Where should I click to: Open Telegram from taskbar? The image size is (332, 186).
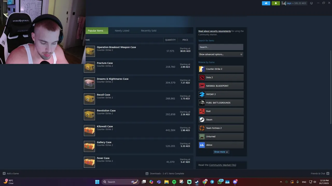pyautogui.click(x=212, y=182)
